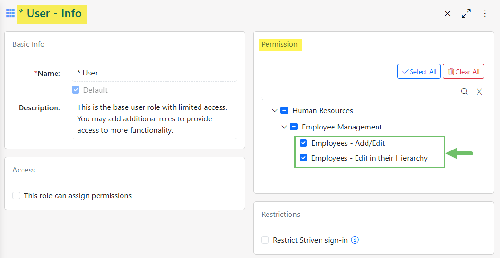This screenshot has width=500, height=258.
Task: Open the three-dot more options menu
Action: (485, 13)
